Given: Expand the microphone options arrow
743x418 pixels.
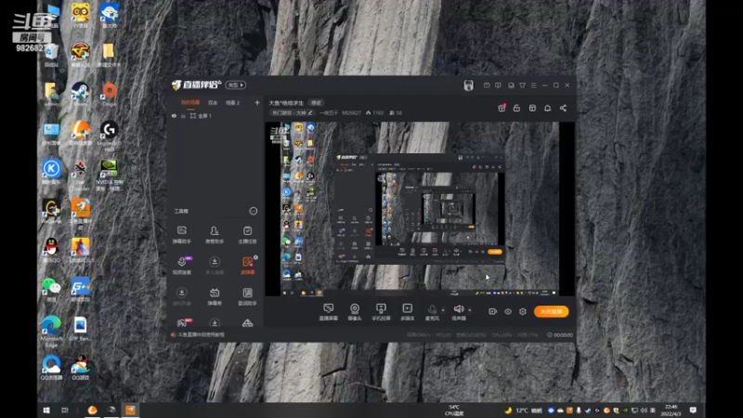Looking at the screenshot, I should (443, 310).
